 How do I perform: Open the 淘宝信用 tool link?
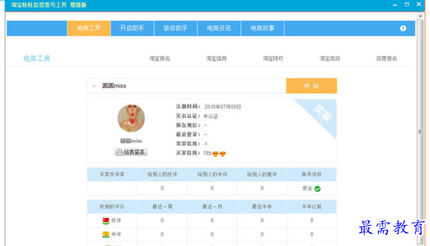pos(216,59)
